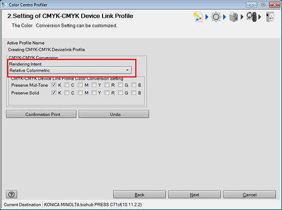This screenshot has width=282, height=210.
Task: Open help via the question mark icon
Action: point(11,194)
